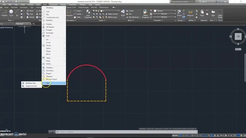Expand the Block submenu in Draw menu
The width and height of the screenshot is (246, 138).
[x=53, y=54]
